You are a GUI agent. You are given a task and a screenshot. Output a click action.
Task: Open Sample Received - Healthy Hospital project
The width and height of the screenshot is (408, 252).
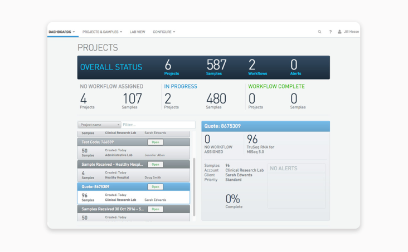coord(156,165)
